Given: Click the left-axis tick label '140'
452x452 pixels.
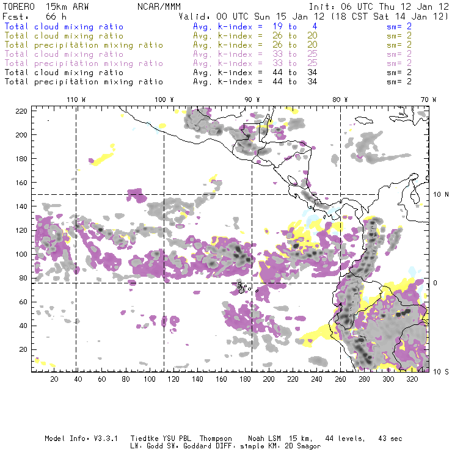Looking at the screenshot, I should point(21,206).
